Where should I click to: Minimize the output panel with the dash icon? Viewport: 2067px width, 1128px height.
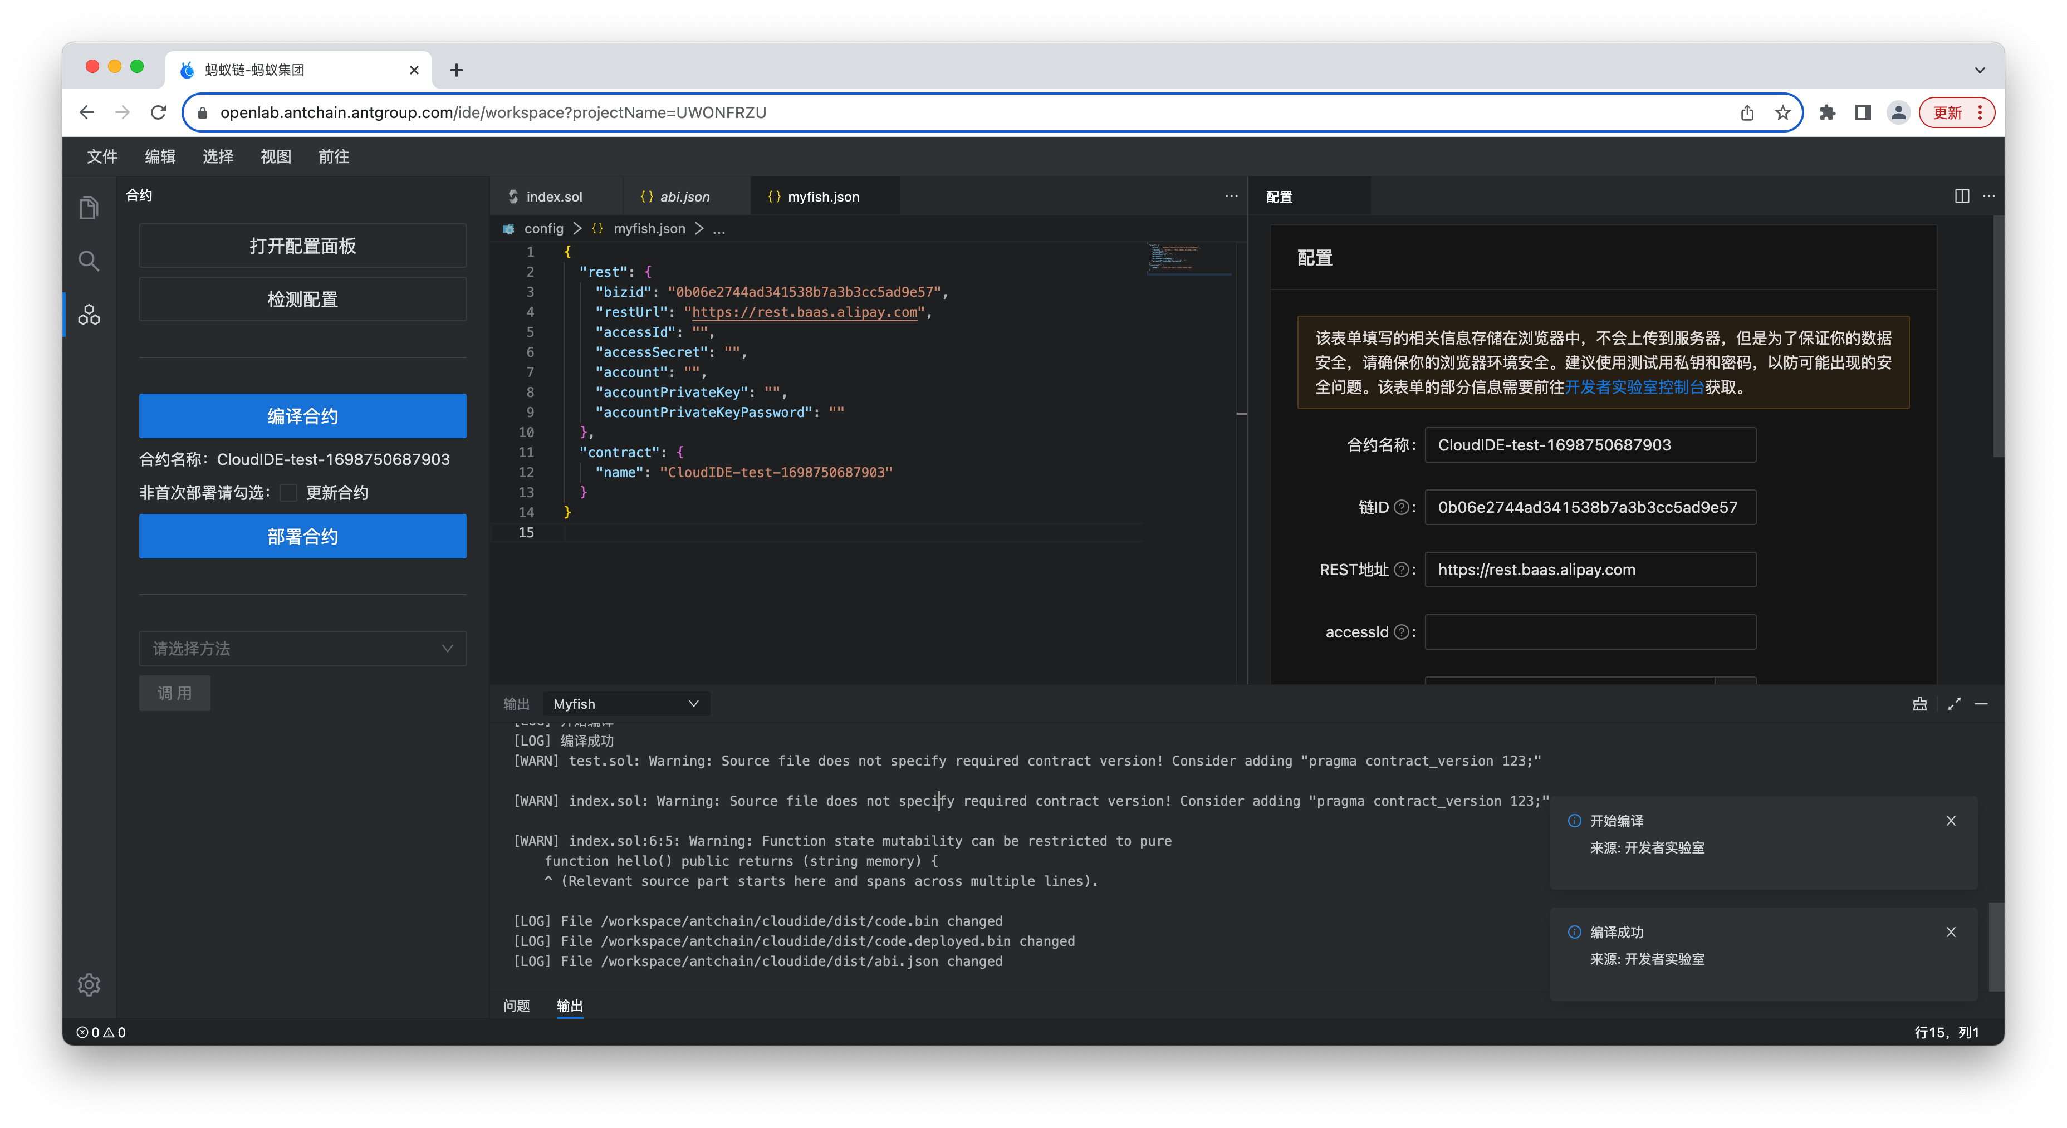point(1982,704)
